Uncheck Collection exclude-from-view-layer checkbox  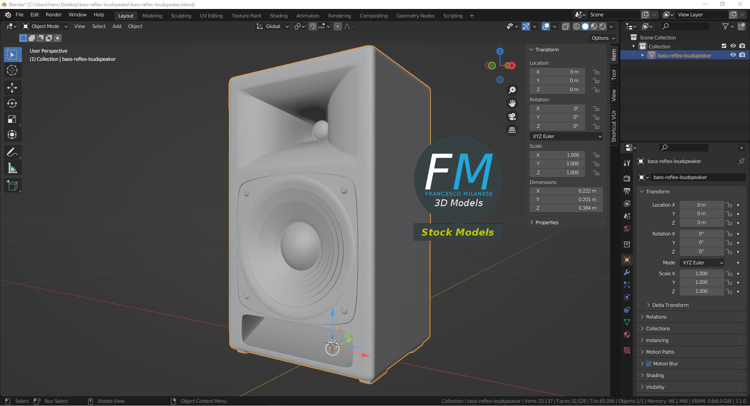(x=724, y=46)
